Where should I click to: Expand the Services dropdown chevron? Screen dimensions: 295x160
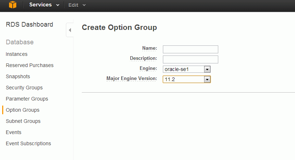tap(58, 5)
